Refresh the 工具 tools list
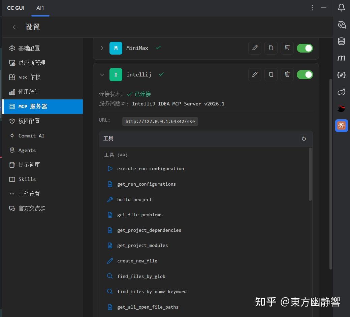The width and height of the screenshot is (350, 317). (304, 139)
